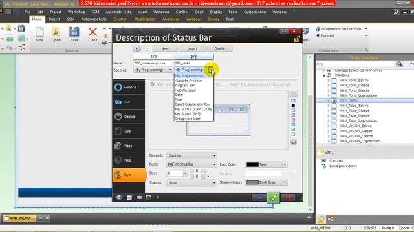Click the SBC_data name field
This screenshot has width=414, height=232.
[193, 63]
